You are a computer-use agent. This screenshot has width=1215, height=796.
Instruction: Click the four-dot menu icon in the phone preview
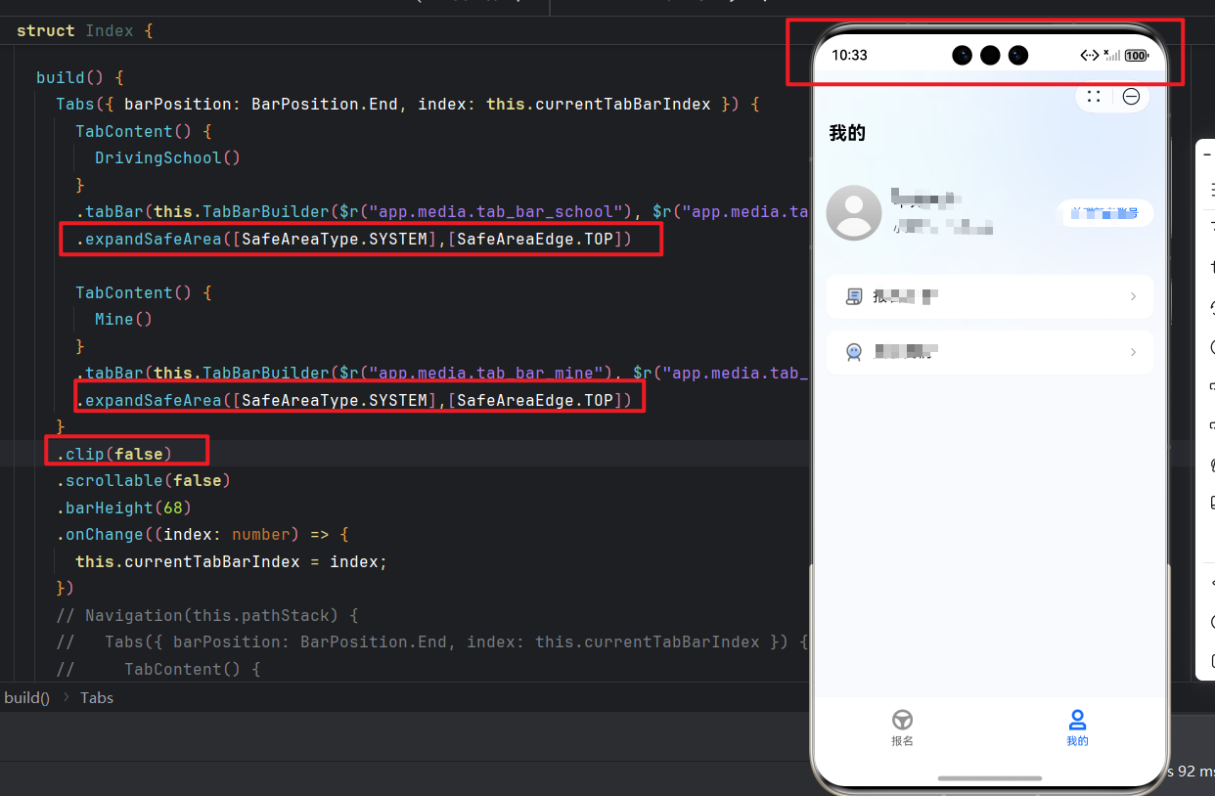[x=1094, y=96]
